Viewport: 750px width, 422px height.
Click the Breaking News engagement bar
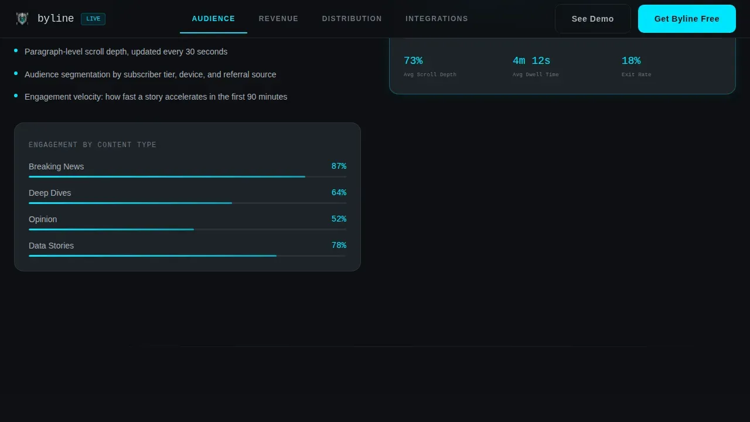tap(187, 176)
